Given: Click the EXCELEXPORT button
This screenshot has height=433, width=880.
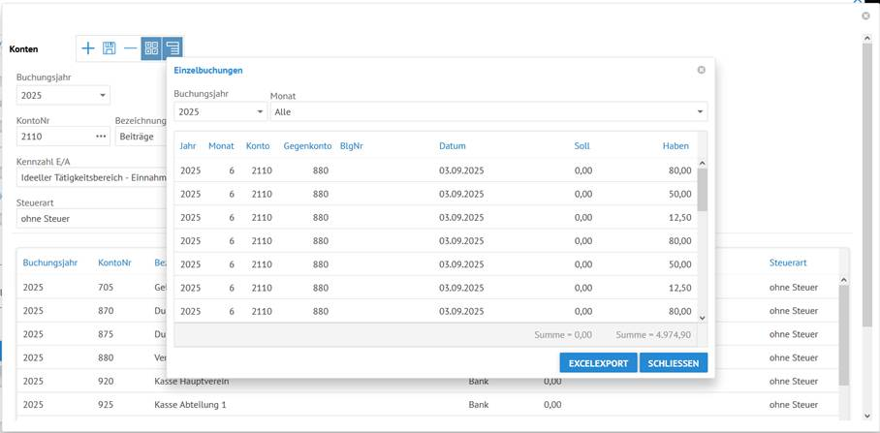Looking at the screenshot, I should click(598, 363).
